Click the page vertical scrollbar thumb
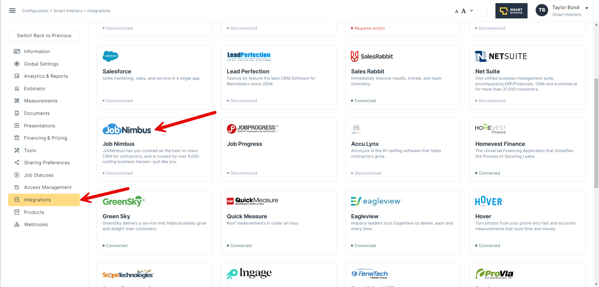Viewport: 599px width, 287px height. 596,133
